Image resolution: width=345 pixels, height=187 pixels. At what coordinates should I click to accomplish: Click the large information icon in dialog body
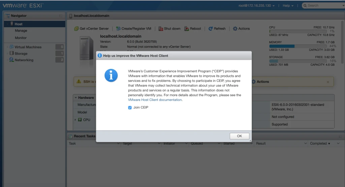pos(111,75)
